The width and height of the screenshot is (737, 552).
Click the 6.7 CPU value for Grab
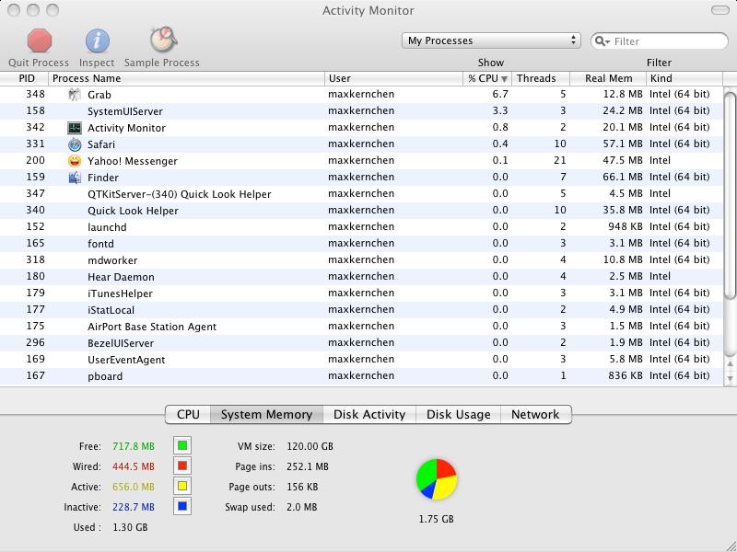click(500, 94)
